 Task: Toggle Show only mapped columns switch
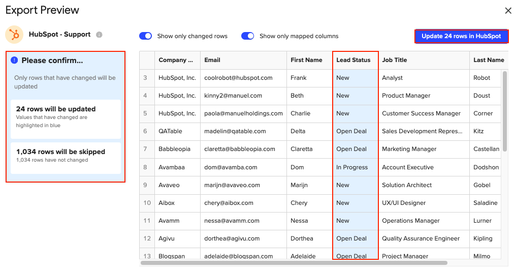tap(248, 36)
